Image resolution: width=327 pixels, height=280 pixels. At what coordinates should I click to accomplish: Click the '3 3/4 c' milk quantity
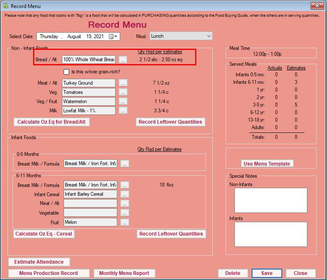pyautogui.click(x=161, y=111)
